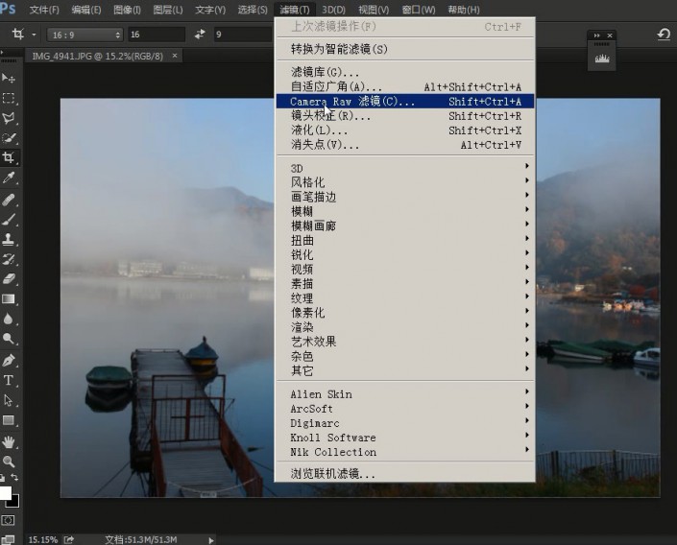Click the black background color swatch

(x=14, y=502)
